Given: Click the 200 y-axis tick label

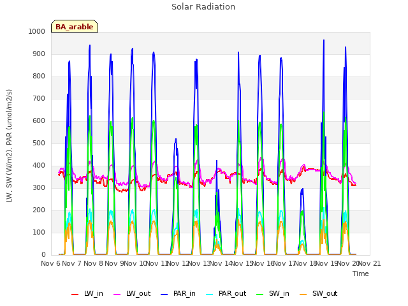Looking at the screenshot, I should pyautogui.click(x=39, y=210).
